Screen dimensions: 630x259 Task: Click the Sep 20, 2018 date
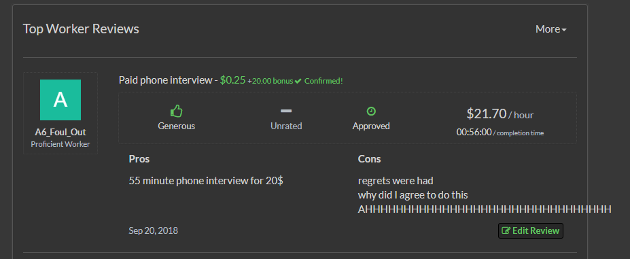(153, 230)
